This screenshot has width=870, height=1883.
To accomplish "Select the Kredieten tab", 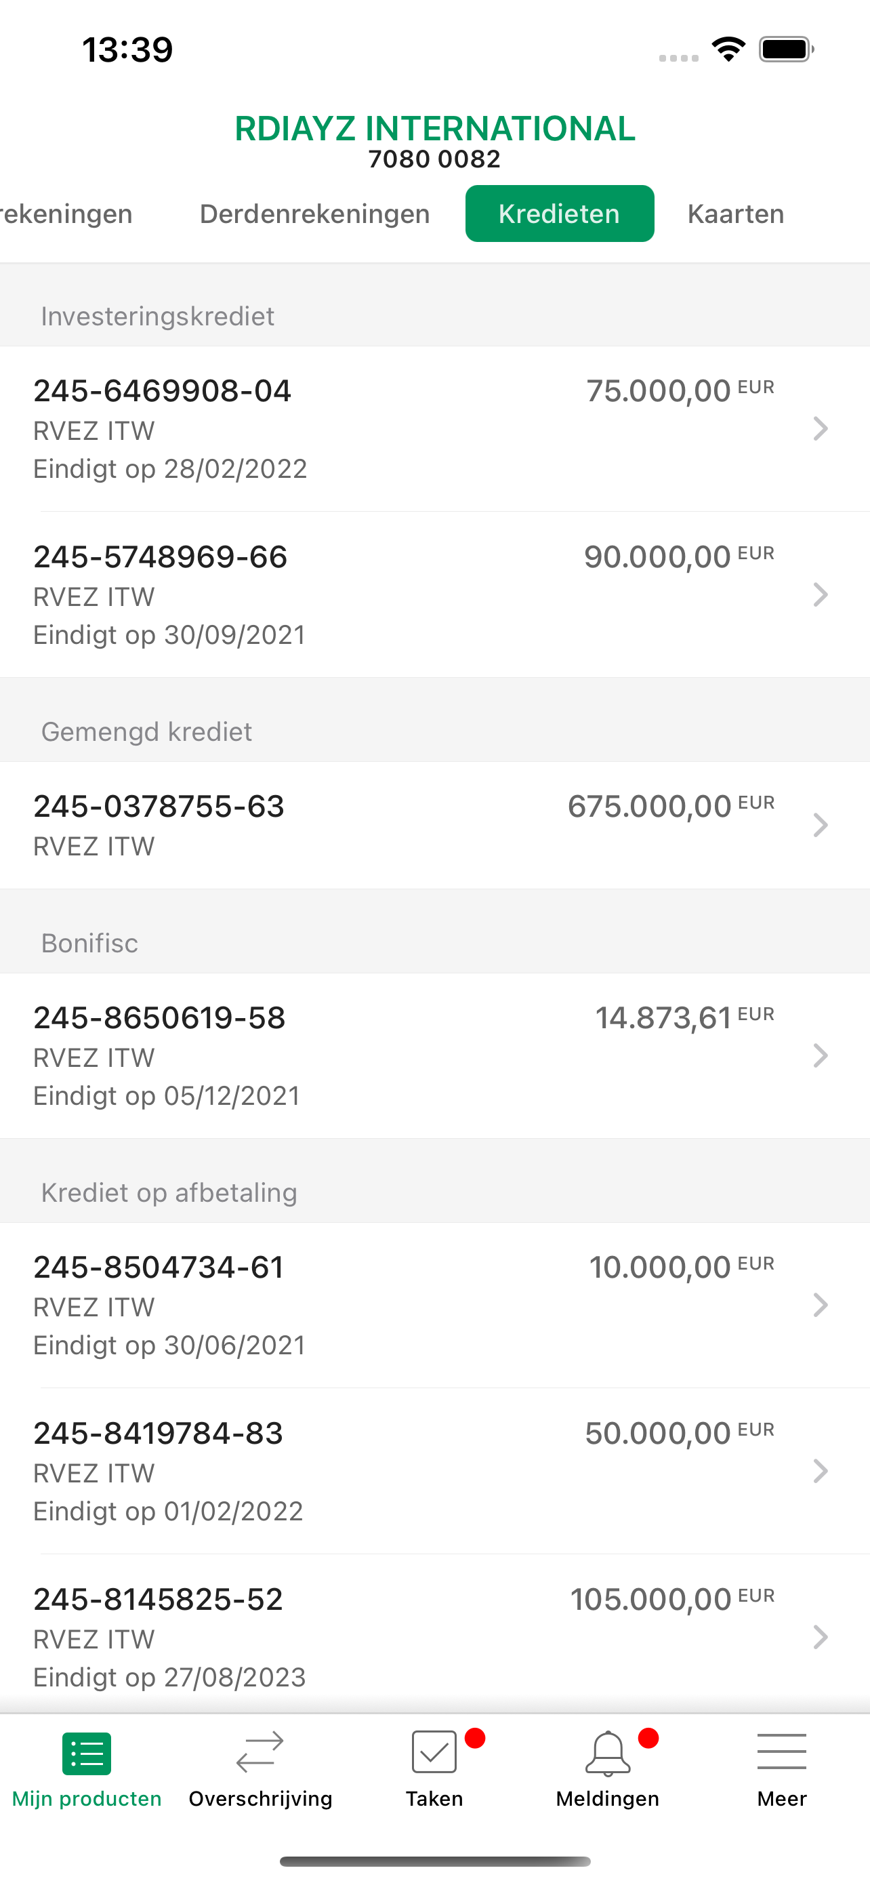I will point(560,214).
